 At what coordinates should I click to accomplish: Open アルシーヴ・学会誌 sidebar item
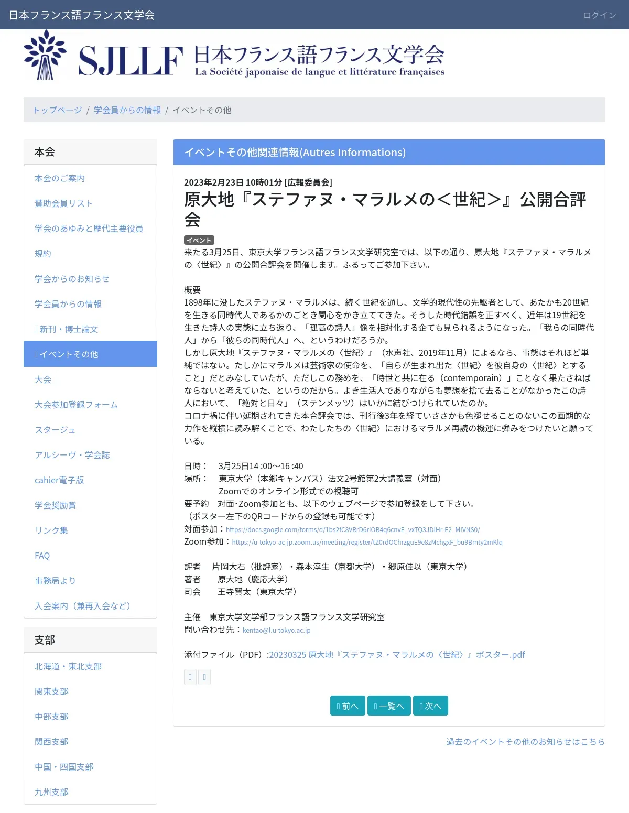pos(90,455)
